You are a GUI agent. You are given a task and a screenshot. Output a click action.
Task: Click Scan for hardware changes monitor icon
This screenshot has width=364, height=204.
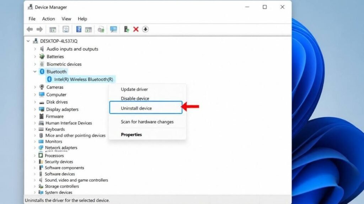(113, 29)
